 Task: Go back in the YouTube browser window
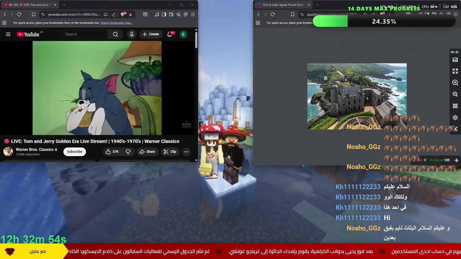5,14
